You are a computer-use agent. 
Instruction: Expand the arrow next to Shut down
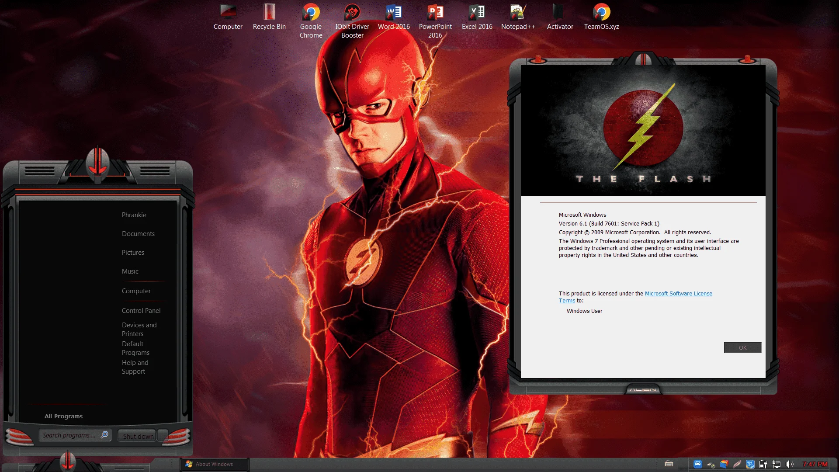[162, 436]
